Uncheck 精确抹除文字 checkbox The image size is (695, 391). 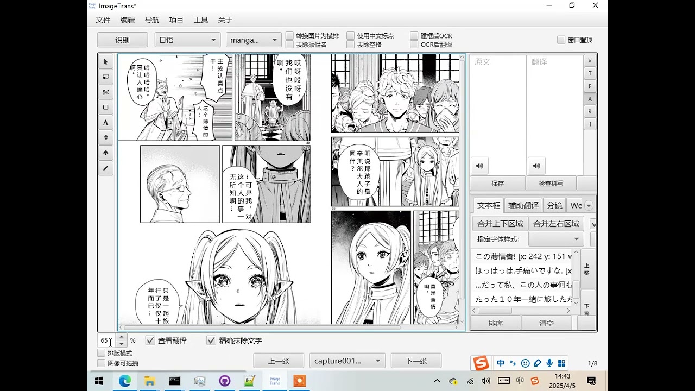pyautogui.click(x=211, y=340)
